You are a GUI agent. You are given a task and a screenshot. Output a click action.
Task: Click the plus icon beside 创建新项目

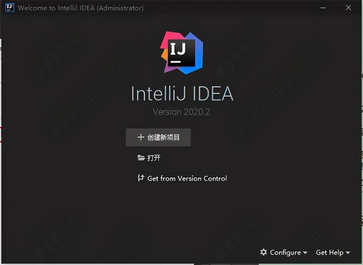pyautogui.click(x=141, y=137)
